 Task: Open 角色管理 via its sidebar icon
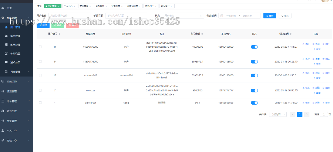7,36
